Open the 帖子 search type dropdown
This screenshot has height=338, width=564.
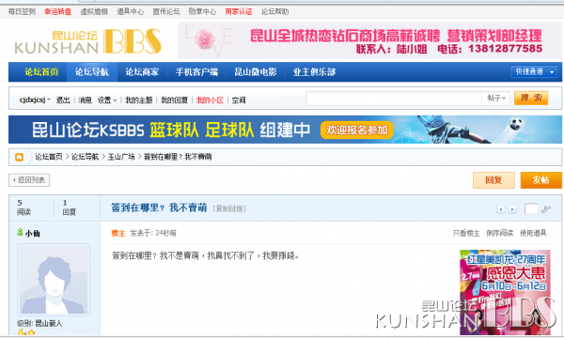pos(496,98)
